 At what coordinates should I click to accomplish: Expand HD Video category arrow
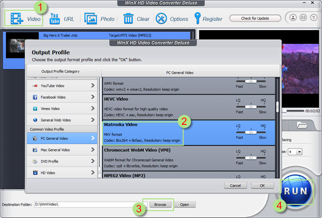tap(93, 173)
